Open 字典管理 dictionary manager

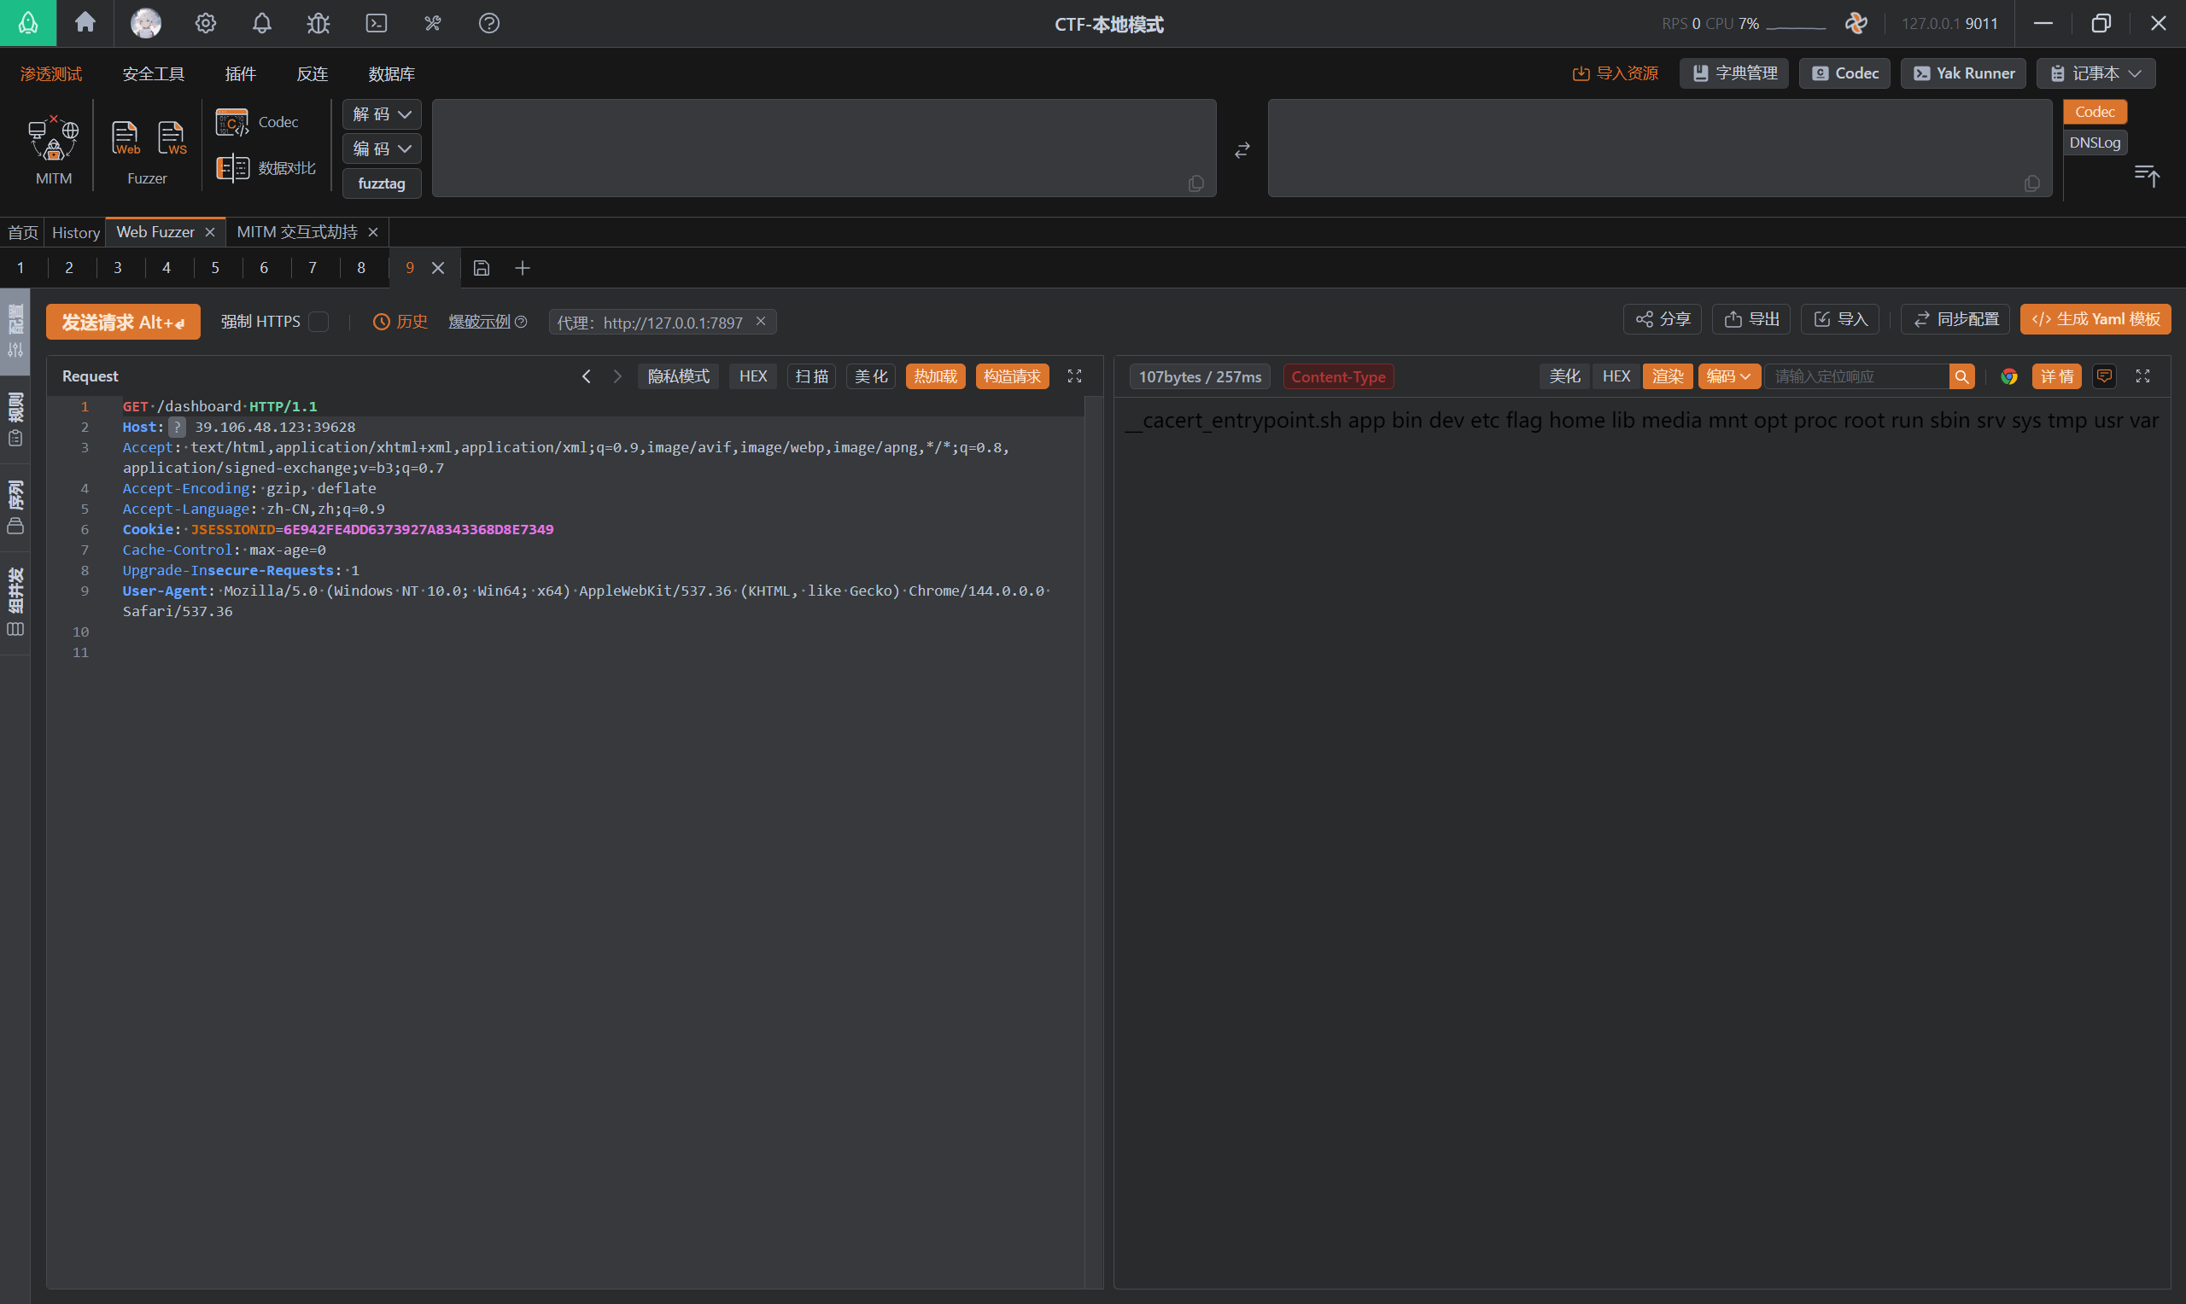1733,73
